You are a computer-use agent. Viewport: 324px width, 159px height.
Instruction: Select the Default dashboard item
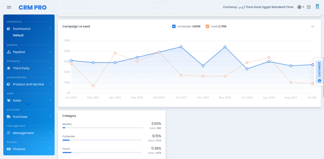pos(18,35)
